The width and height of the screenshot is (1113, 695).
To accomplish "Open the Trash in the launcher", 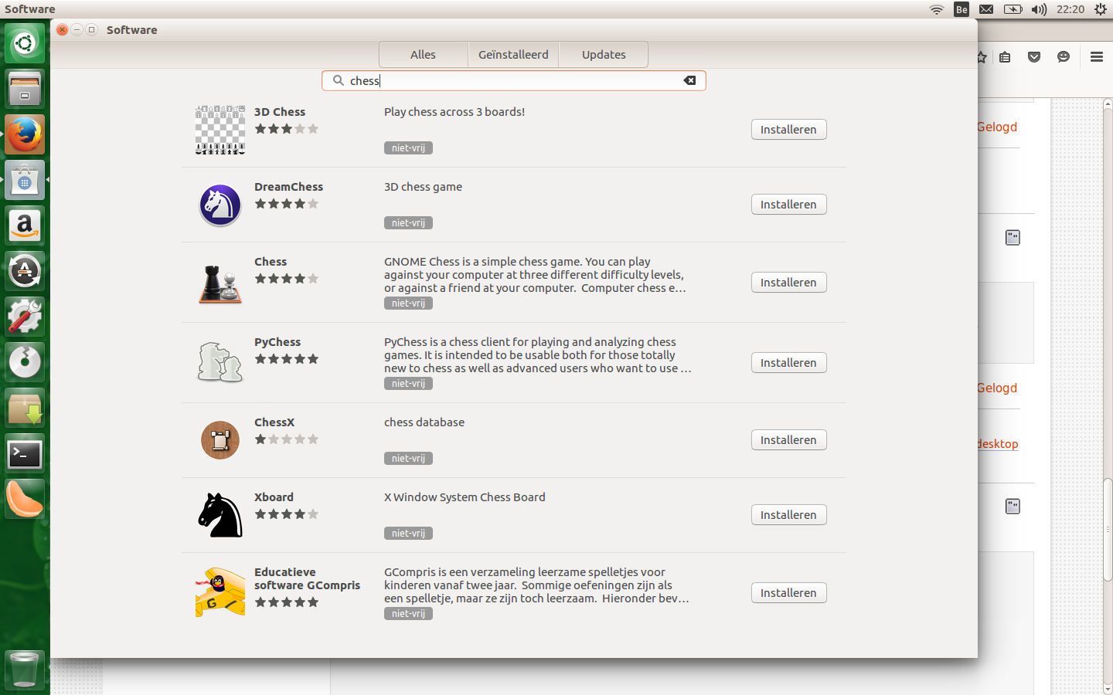I will point(25,670).
